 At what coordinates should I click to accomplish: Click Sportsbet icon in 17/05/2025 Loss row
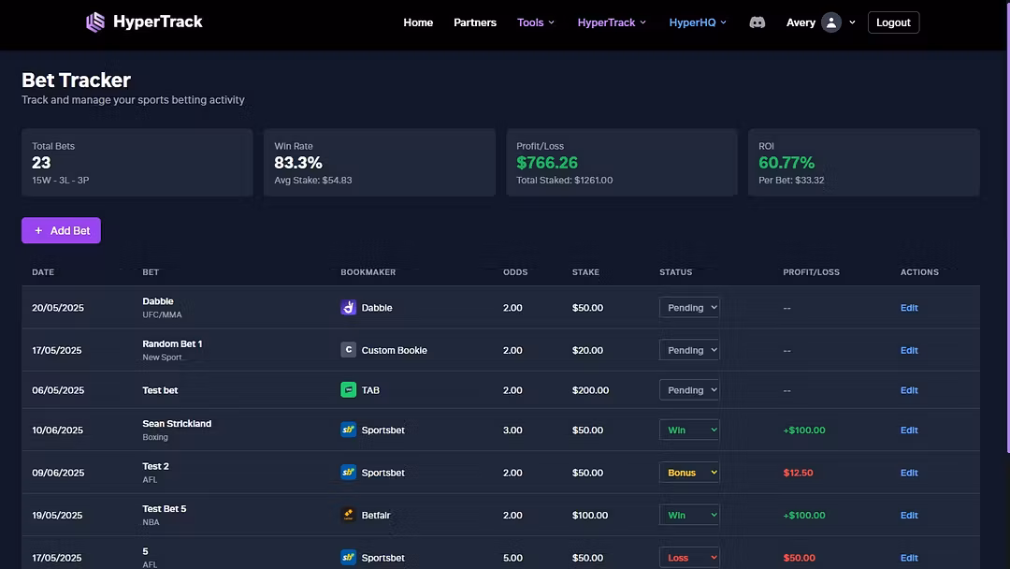pyautogui.click(x=349, y=558)
